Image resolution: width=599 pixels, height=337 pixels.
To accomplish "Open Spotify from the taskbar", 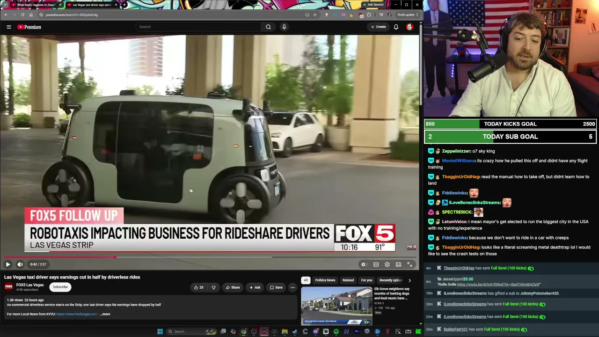I will (x=336, y=331).
